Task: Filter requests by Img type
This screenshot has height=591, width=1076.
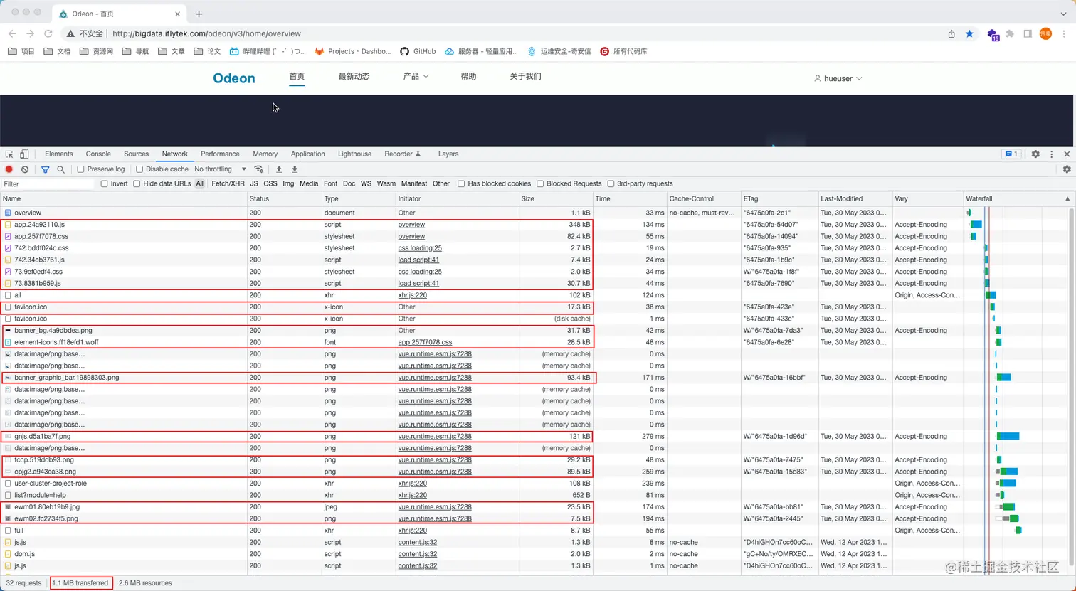Action: click(288, 183)
